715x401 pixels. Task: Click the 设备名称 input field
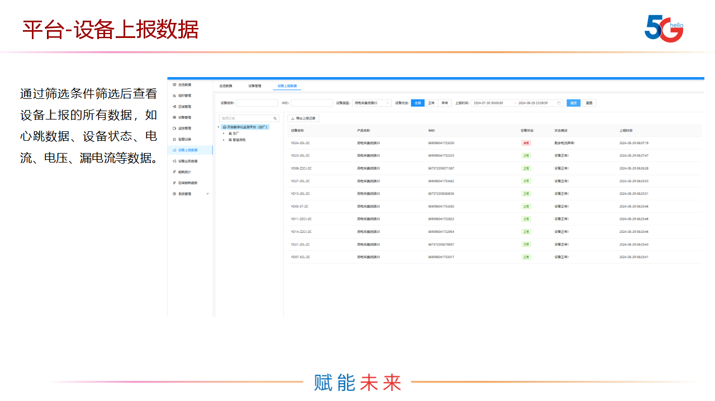click(257, 103)
